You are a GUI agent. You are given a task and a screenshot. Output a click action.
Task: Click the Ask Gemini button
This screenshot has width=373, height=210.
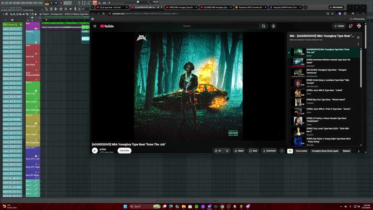pos(336,7)
